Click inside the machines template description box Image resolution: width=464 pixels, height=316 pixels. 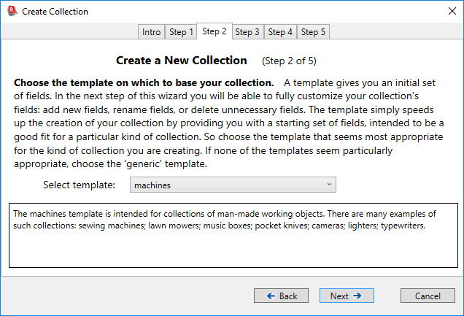pos(231,248)
